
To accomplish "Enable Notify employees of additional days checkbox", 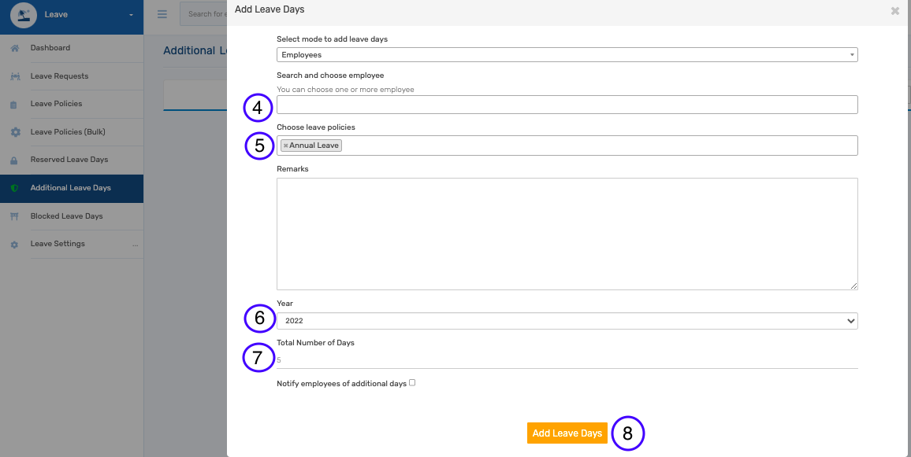I will tap(412, 383).
